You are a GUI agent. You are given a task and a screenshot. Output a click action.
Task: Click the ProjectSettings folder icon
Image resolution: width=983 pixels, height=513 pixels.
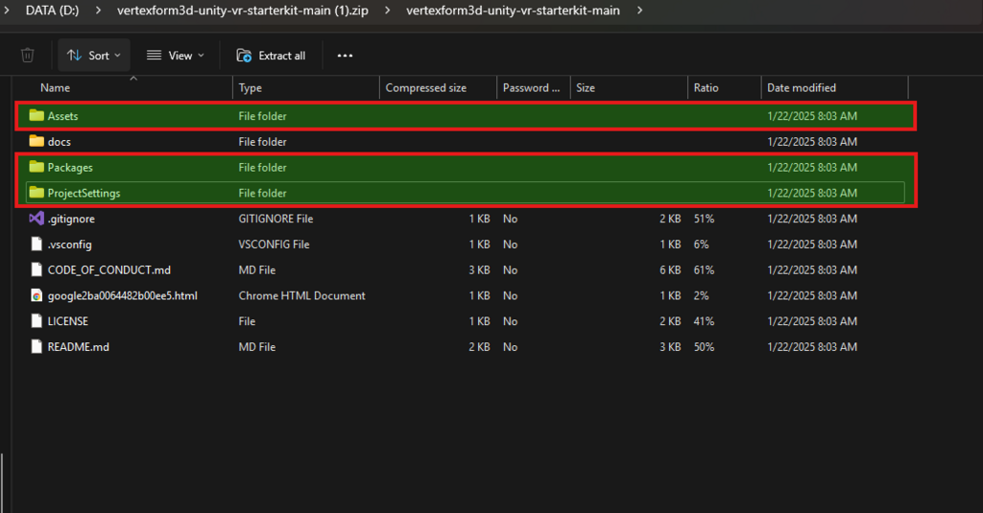point(36,193)
